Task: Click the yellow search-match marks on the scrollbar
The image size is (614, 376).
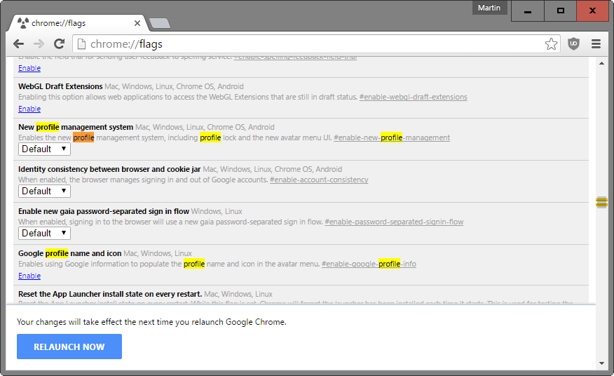Action: pyautogui.click(x=601, y=202)
